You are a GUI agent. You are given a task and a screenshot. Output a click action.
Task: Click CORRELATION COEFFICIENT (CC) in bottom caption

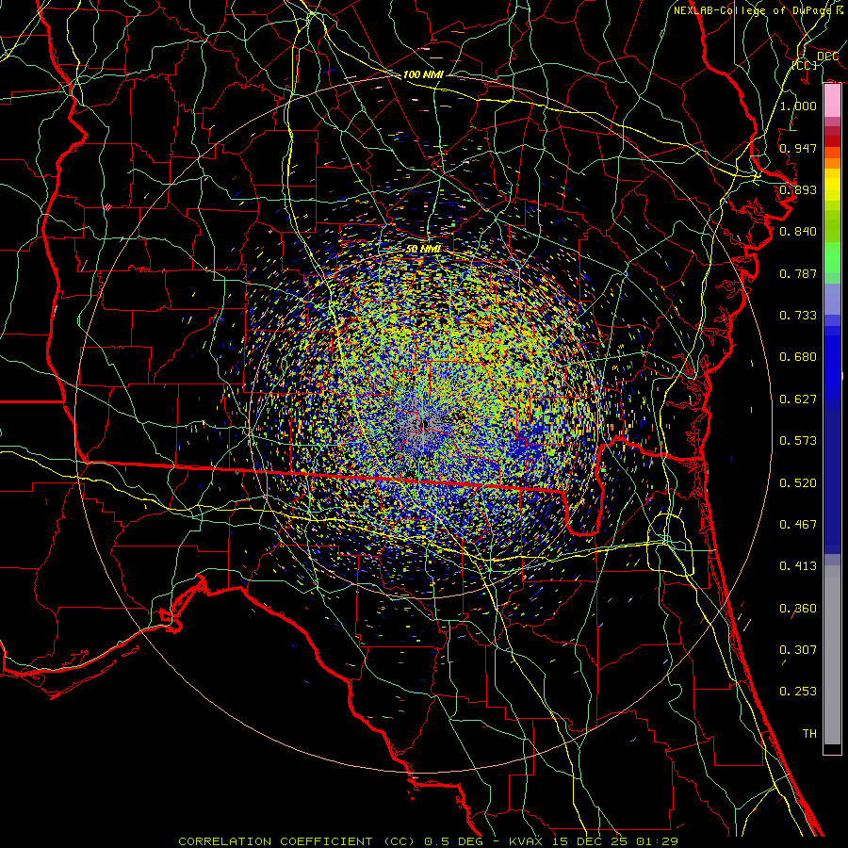click(296, 841)
